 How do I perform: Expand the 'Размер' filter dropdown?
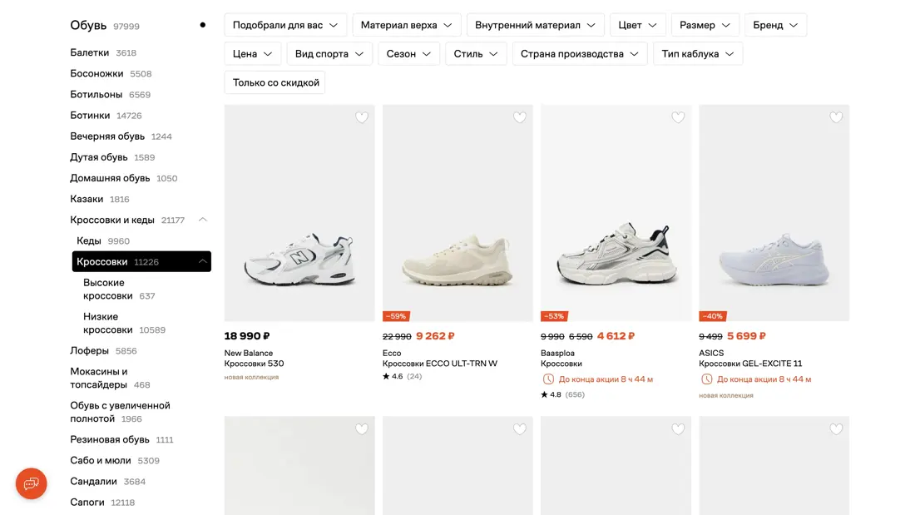(705, 25)
